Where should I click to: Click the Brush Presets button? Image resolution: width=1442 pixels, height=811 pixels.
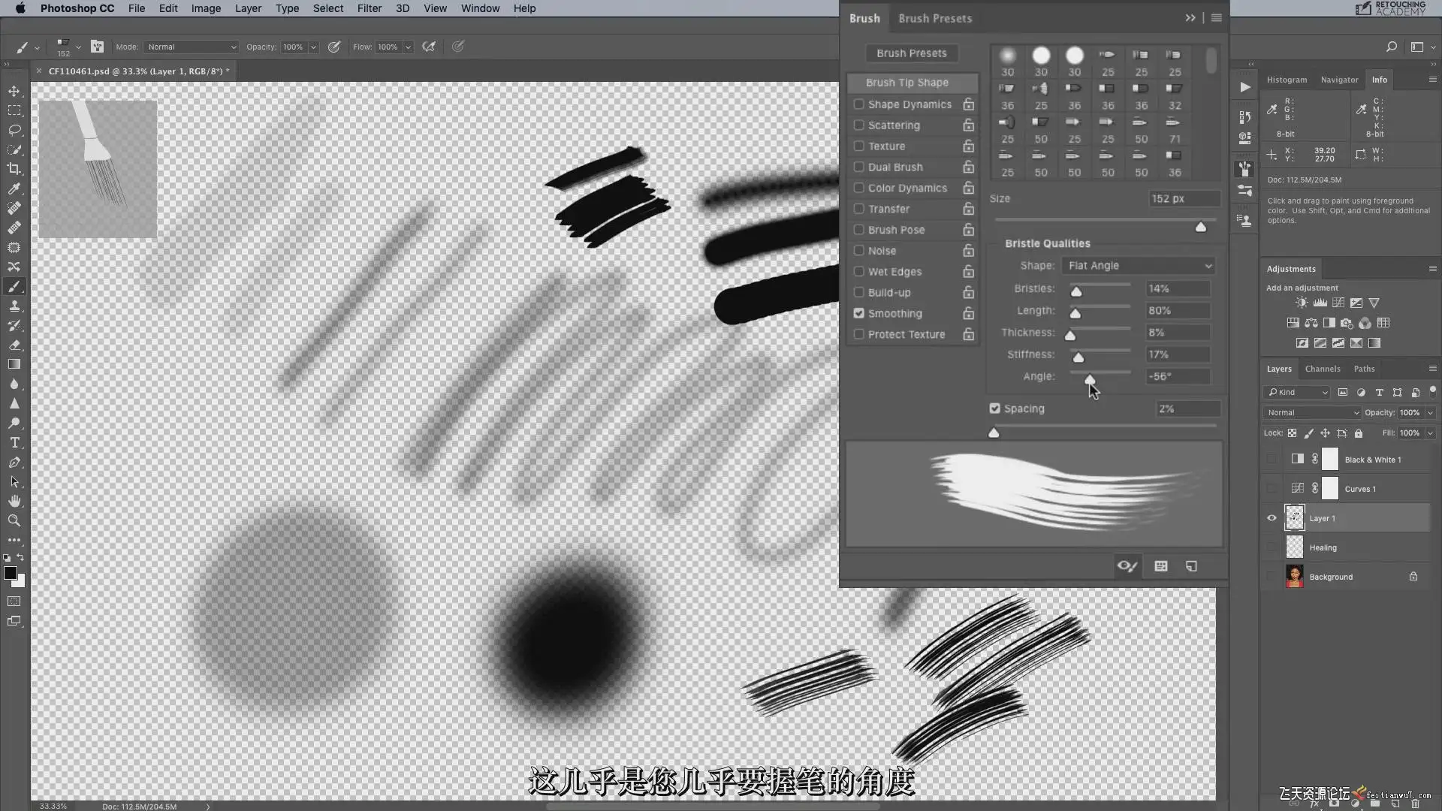tap(911, 53)
